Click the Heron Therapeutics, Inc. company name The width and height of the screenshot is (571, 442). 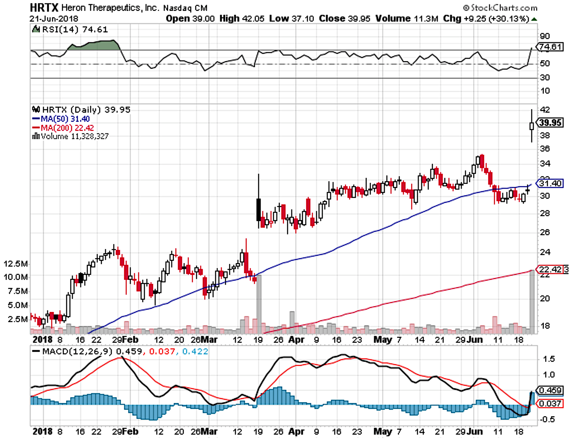[110, 8]
